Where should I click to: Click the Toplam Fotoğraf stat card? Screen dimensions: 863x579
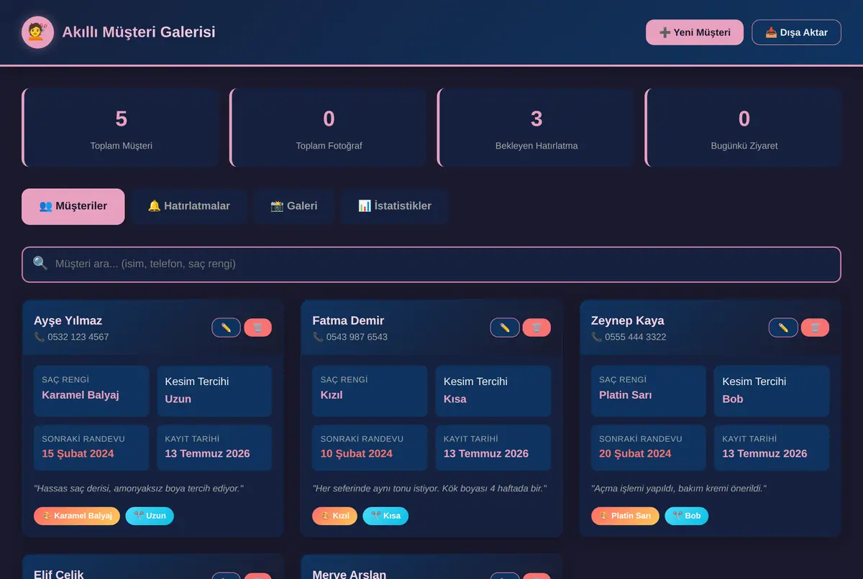pos(328,128)
